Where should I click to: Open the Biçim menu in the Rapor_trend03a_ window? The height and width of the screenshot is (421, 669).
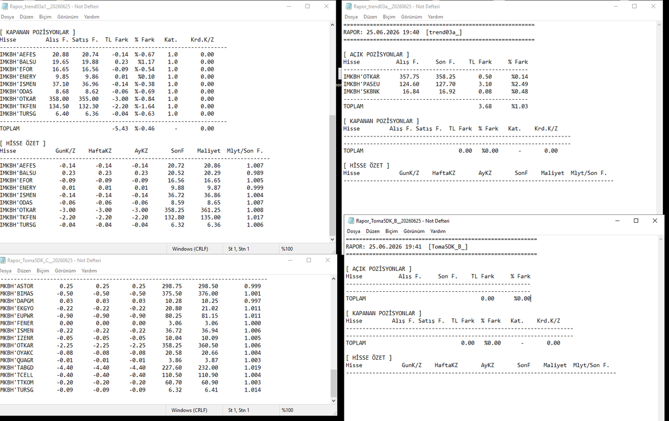(x=389, y=17)
